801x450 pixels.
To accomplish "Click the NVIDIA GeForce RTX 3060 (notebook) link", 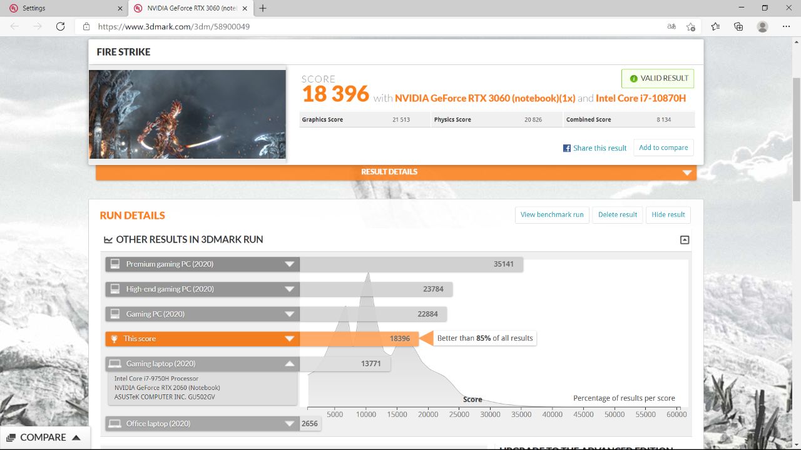I will pos(485,98).
